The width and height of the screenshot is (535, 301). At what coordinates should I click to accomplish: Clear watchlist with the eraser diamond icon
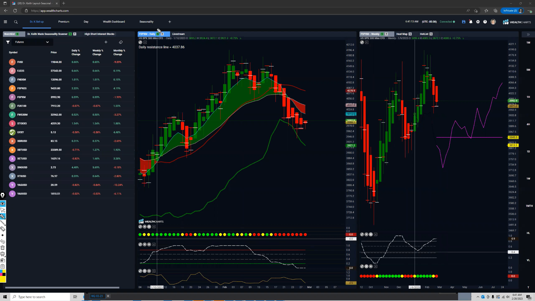coord(121,42)
